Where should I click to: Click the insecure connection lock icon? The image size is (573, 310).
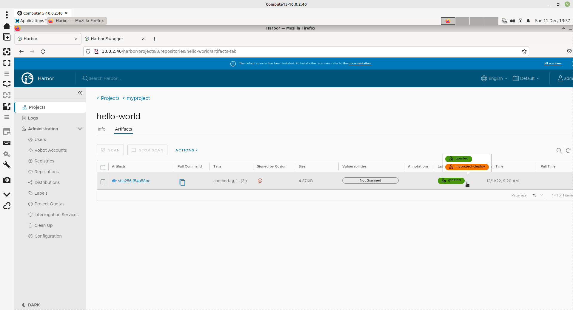click(96, 51)
